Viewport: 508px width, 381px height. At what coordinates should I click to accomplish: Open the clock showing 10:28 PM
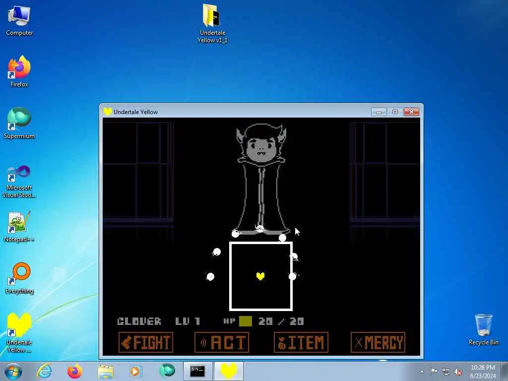coord(482,371)
